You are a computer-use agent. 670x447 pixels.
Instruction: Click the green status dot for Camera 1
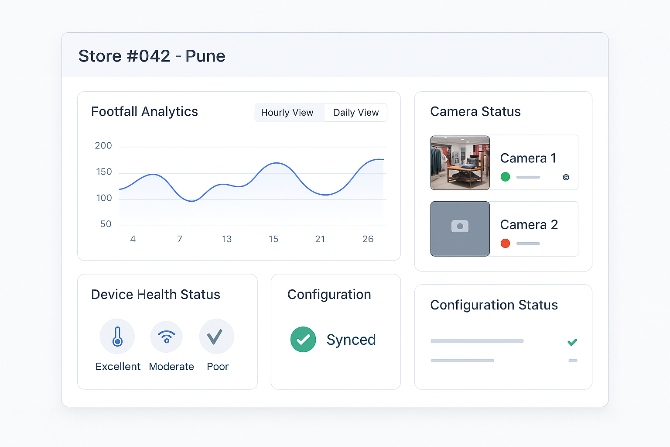pos(505,177)
